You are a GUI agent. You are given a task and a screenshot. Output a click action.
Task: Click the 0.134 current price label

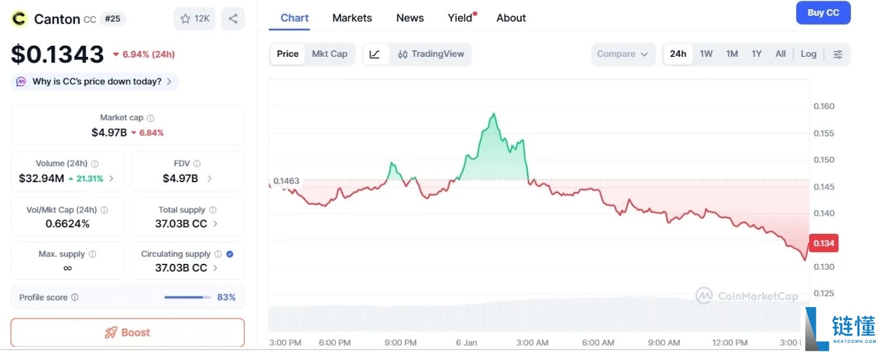click(823, 243)
